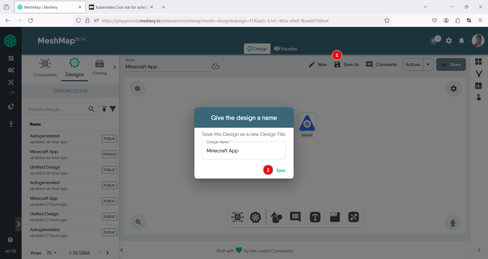Toggle PRIVATE badge on Minecraft App design
488x259 pixels.
(x=110, y=154)
